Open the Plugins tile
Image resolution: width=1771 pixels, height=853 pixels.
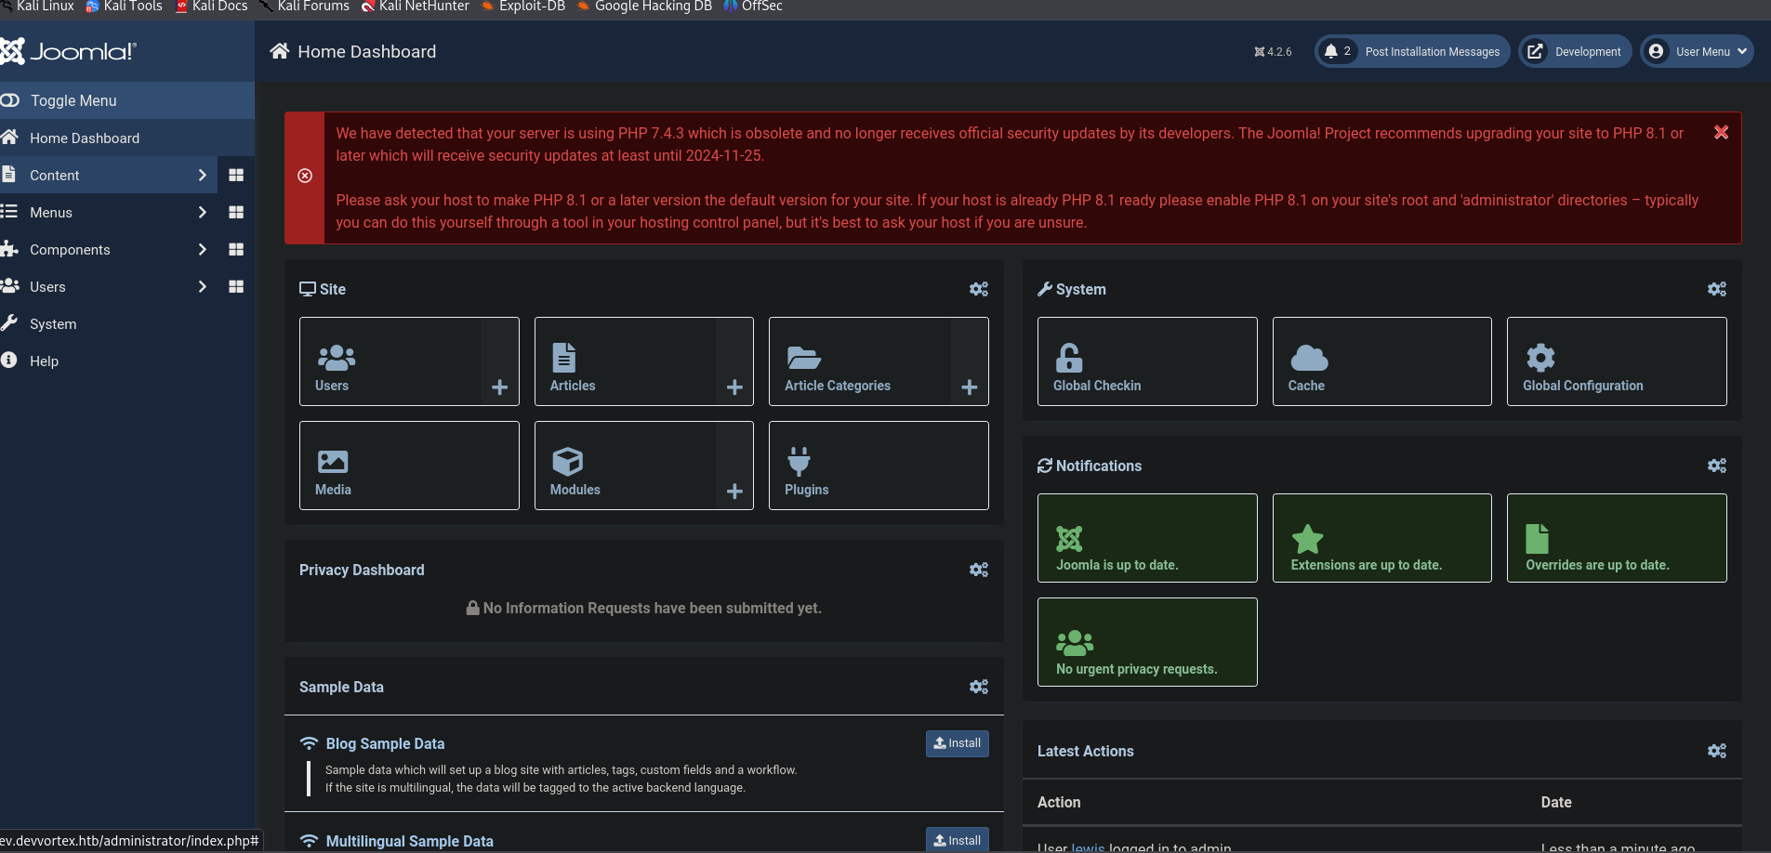(x=878, y=466)
